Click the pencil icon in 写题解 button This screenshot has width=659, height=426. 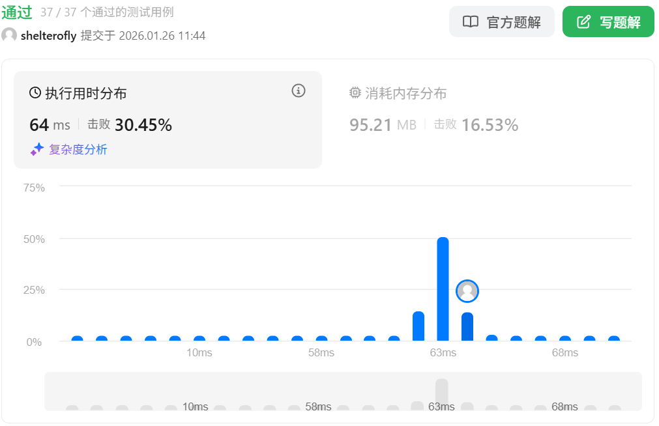583,22
